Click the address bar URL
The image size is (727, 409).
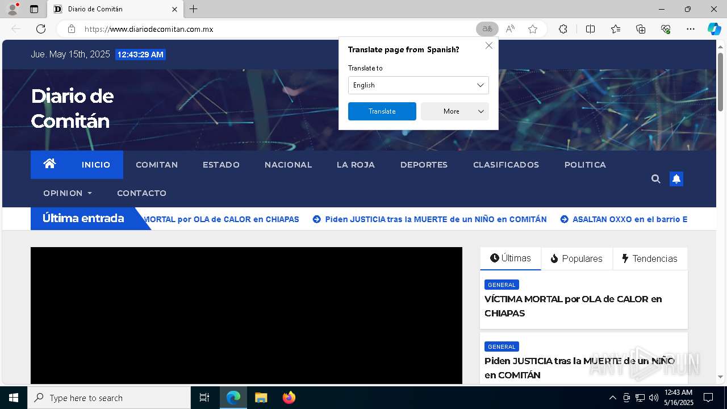tap(149, 29)
